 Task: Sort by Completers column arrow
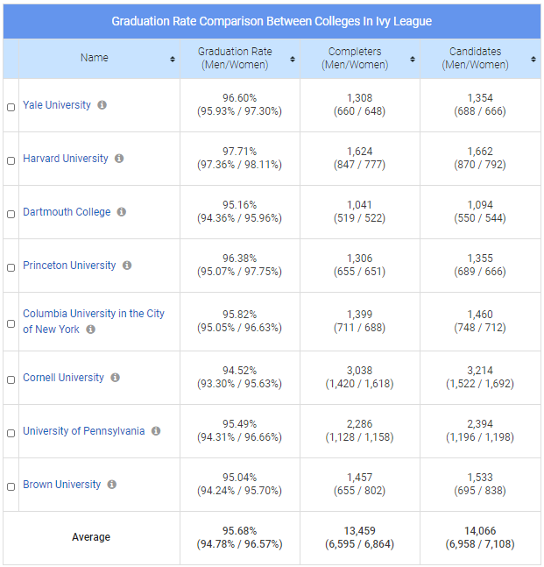pos(412,59)
